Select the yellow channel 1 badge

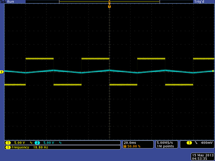coord(8,143)
